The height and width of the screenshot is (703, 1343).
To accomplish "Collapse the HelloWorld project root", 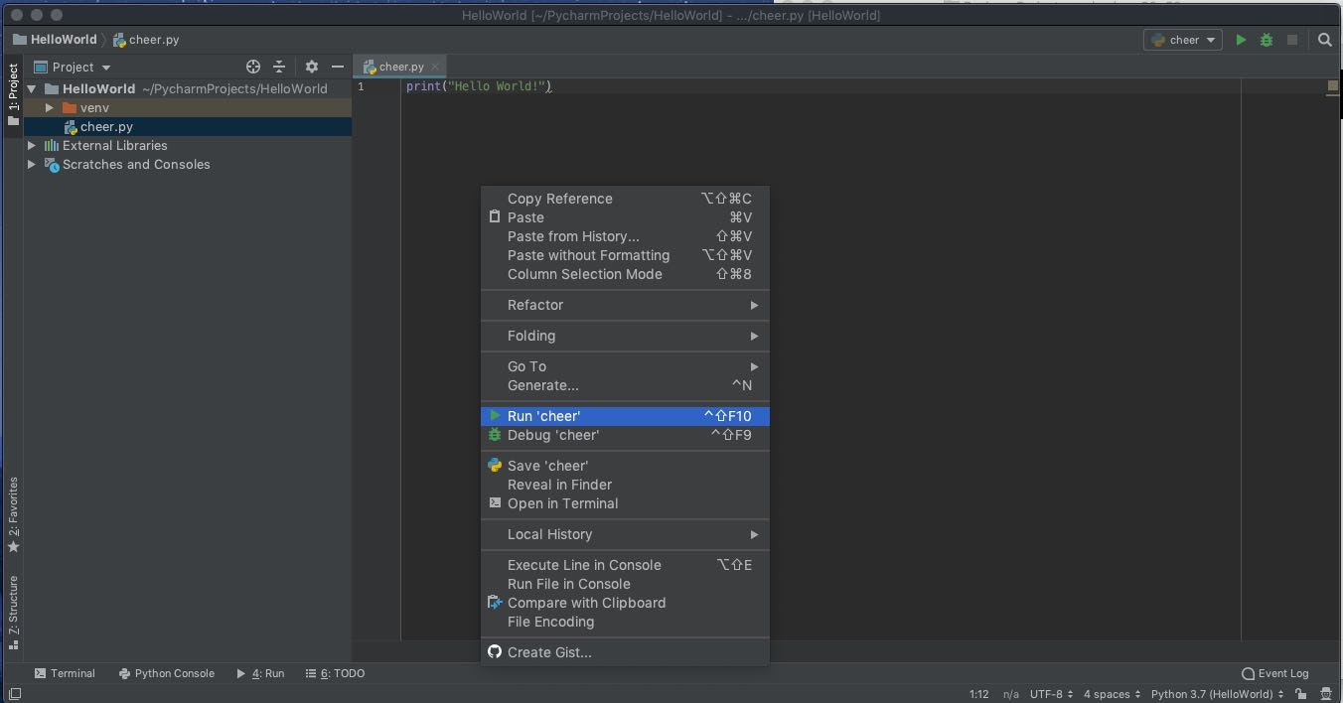I will tap(32, 88).
